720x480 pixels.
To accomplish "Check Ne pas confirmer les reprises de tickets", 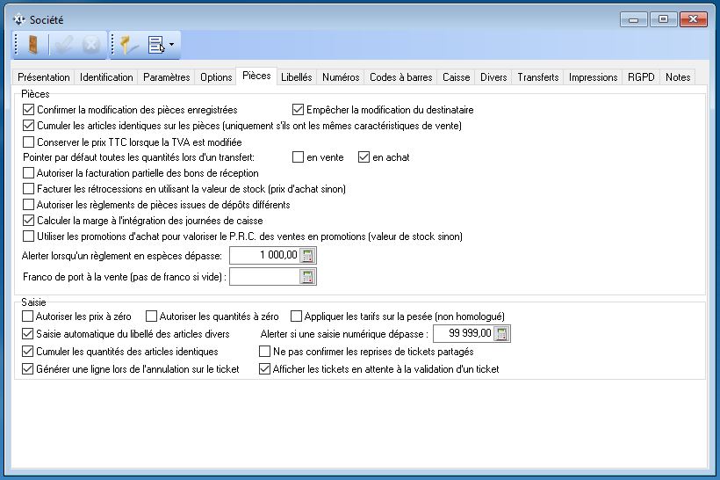I will [264, 352].
